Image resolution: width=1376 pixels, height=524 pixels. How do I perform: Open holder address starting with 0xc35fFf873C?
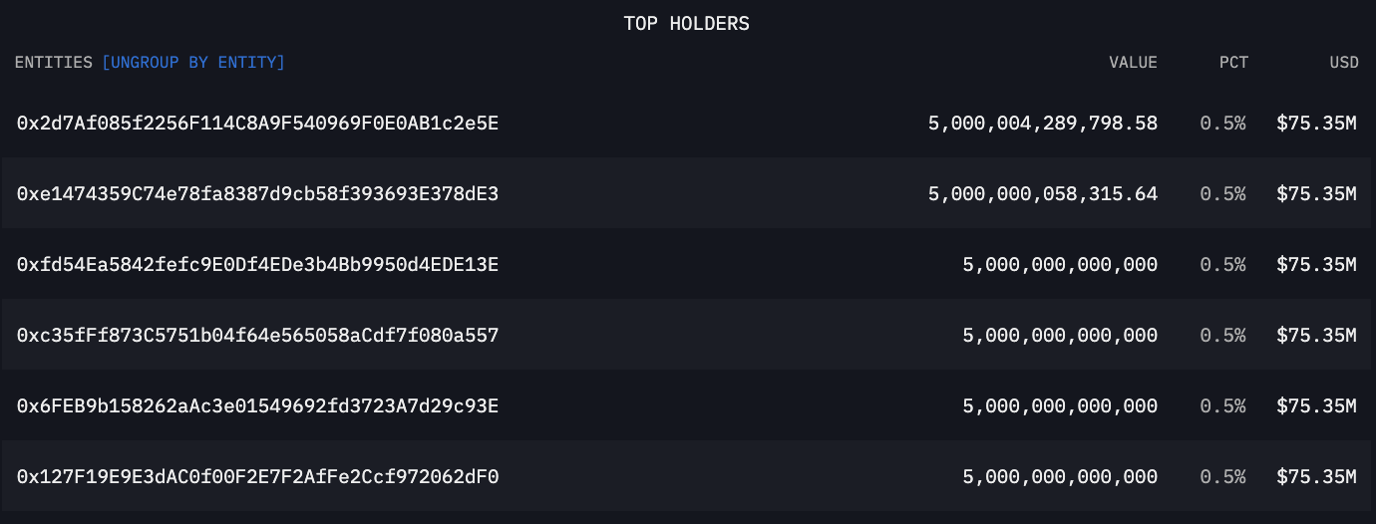257,336
